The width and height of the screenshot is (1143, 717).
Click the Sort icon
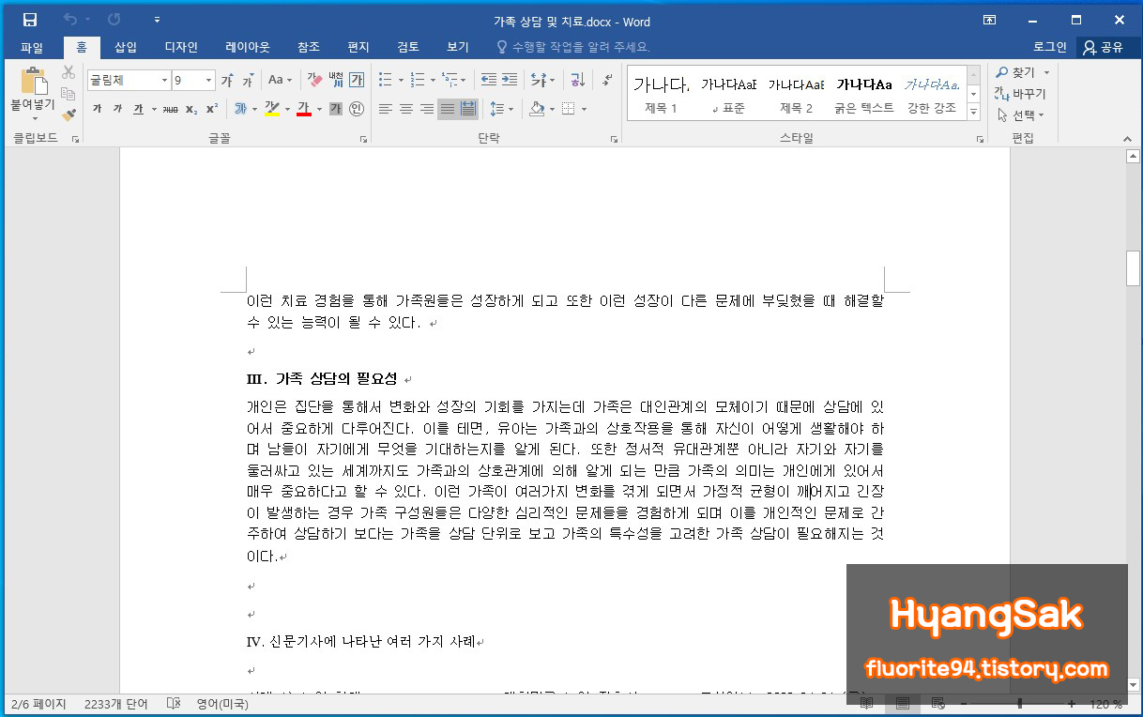[578, 81]
